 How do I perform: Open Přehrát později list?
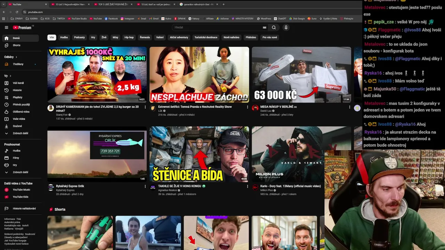point(21,105)
